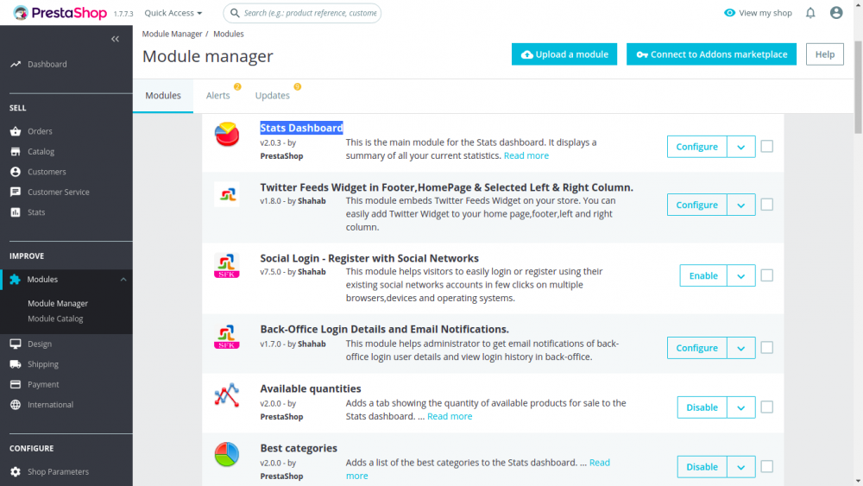Click the Stats Dashboard module pie icon
The height and width of the screenshot is (486, 863).
click(x=227, y=135)
